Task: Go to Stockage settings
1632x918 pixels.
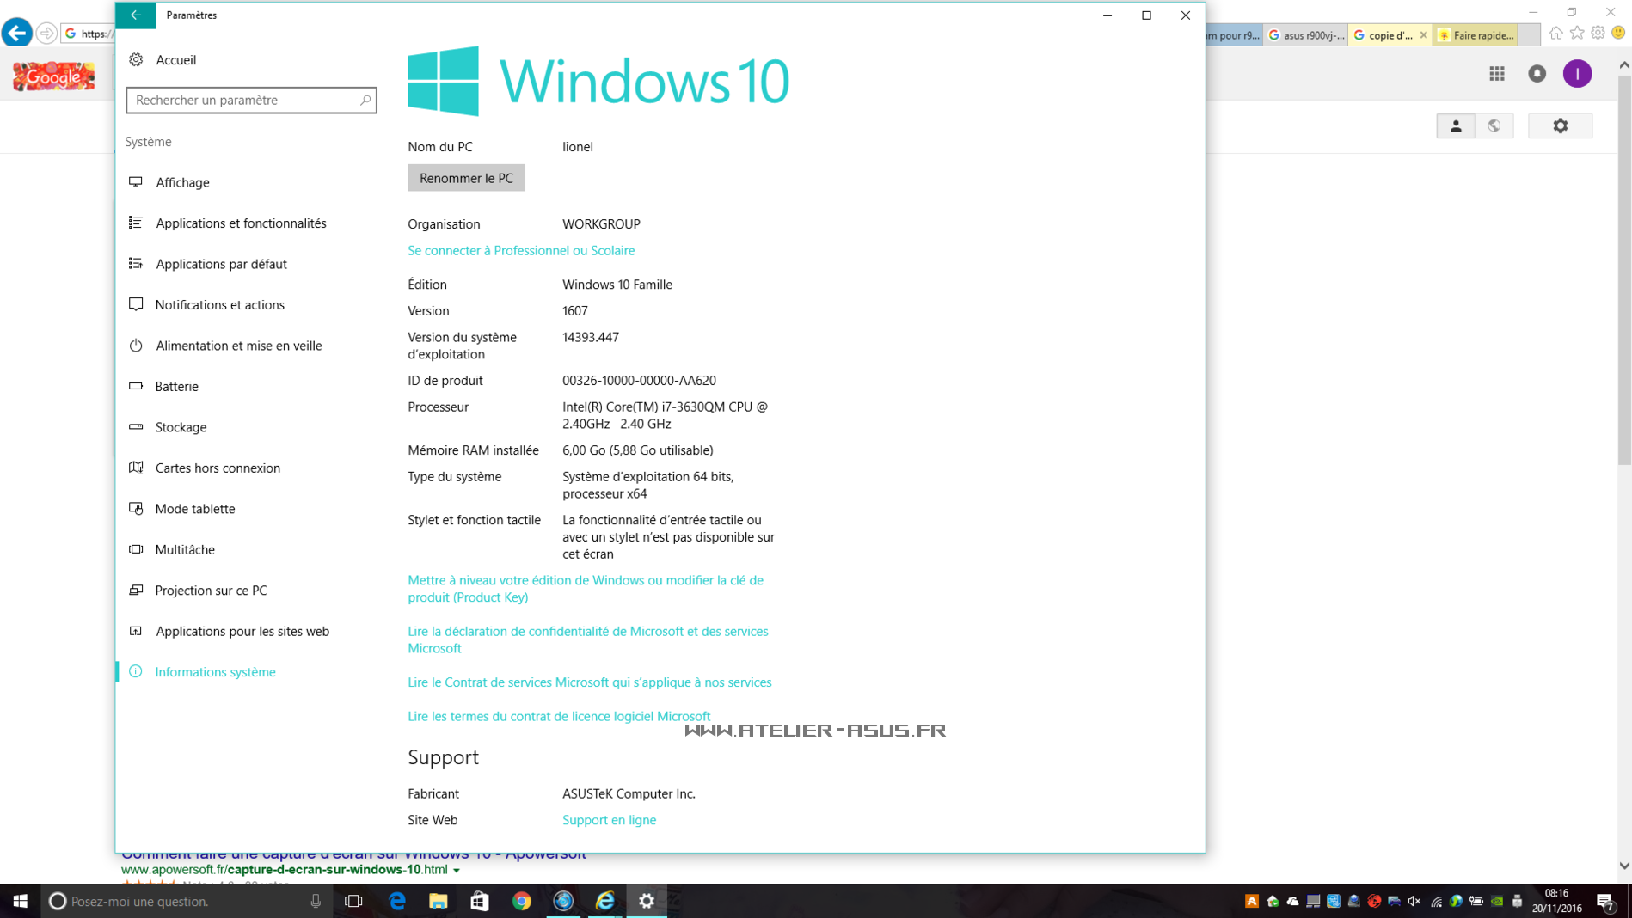Action: pos(181,427)
